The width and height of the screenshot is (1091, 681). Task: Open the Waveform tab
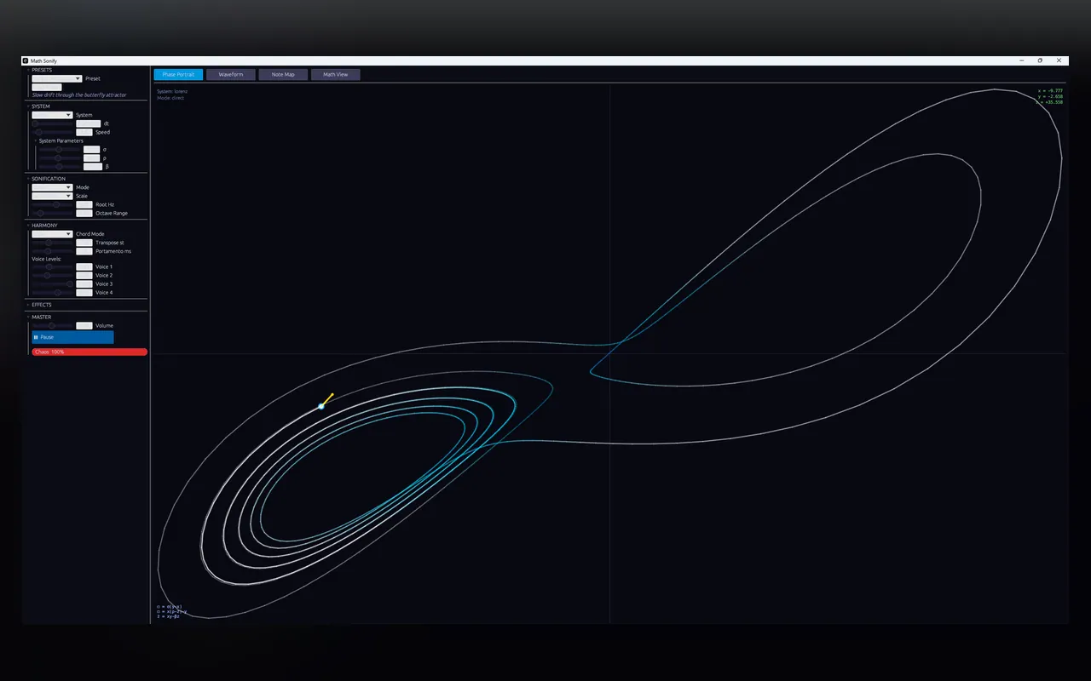point(231,75)
